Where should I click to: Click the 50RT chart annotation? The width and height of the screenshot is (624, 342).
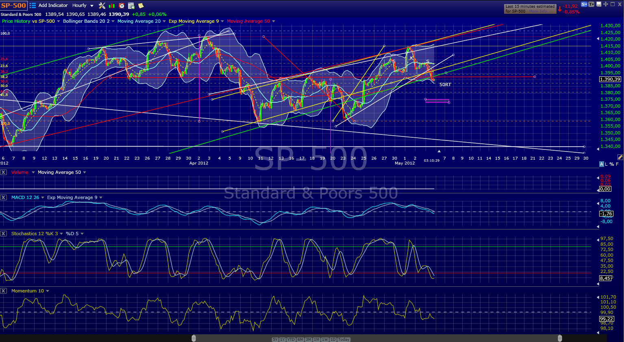pyautogui.click(x=445, y=84)
